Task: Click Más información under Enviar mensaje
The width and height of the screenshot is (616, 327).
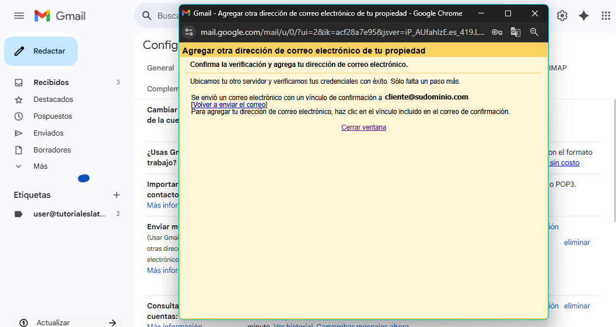Action: [163, 270]
